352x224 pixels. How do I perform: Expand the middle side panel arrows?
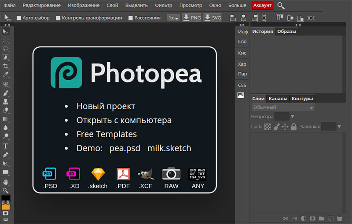pyautogui.click(x=242, y=25)
